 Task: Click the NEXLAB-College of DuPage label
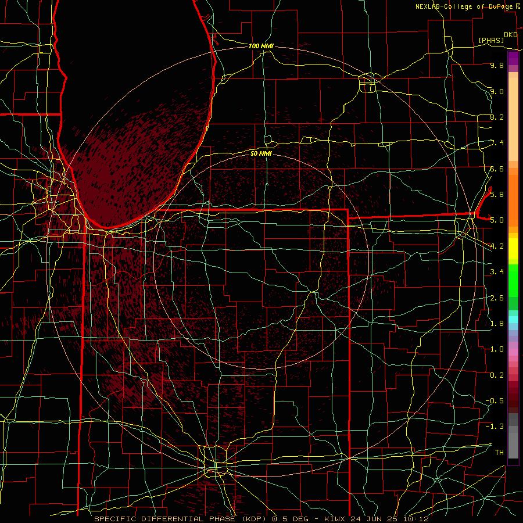click(465, 6)
